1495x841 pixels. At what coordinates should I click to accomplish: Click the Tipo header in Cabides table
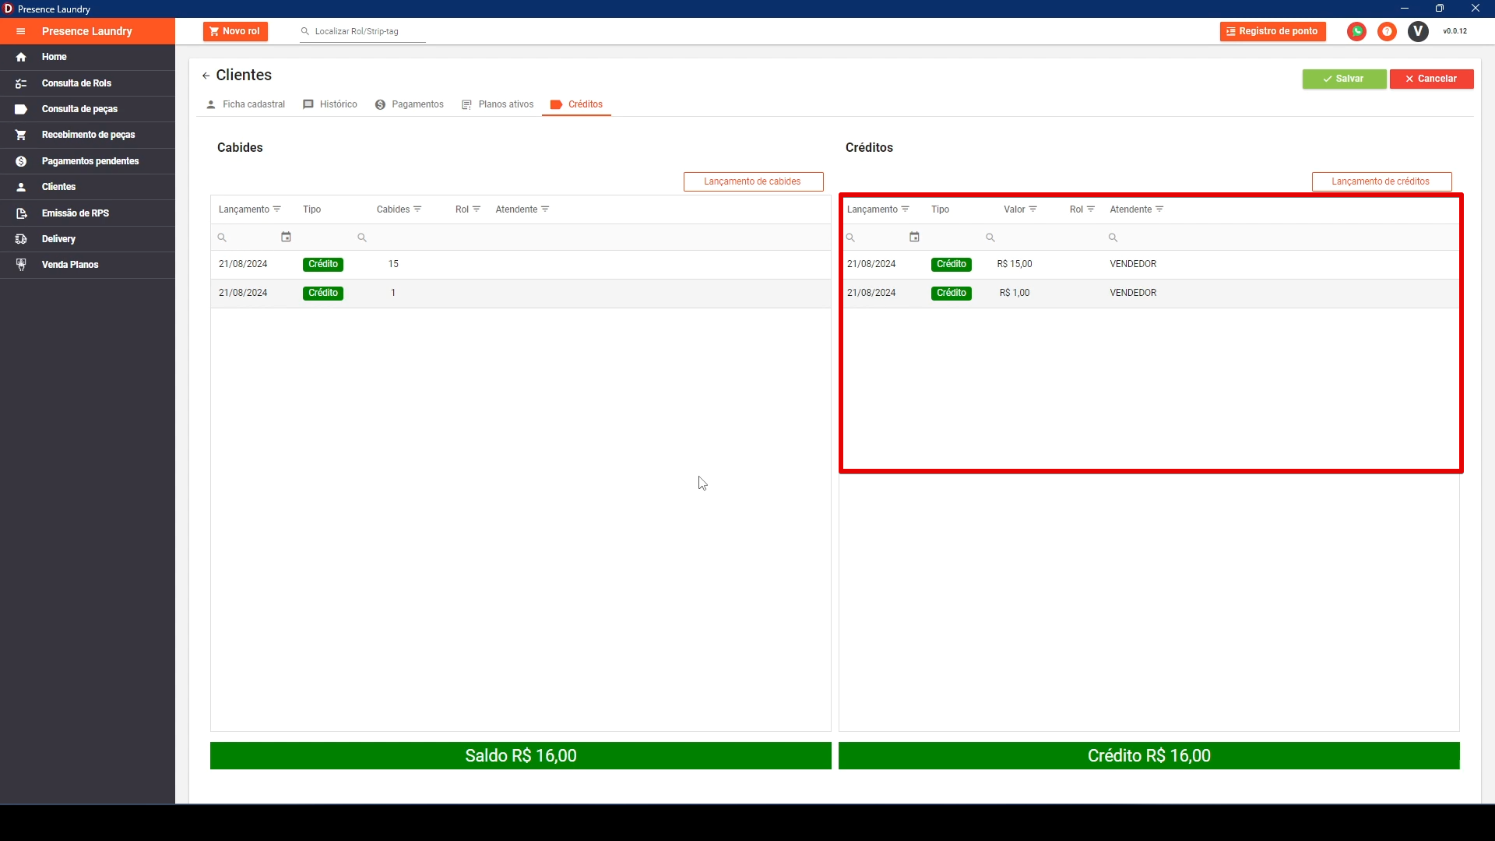point(311,209)
